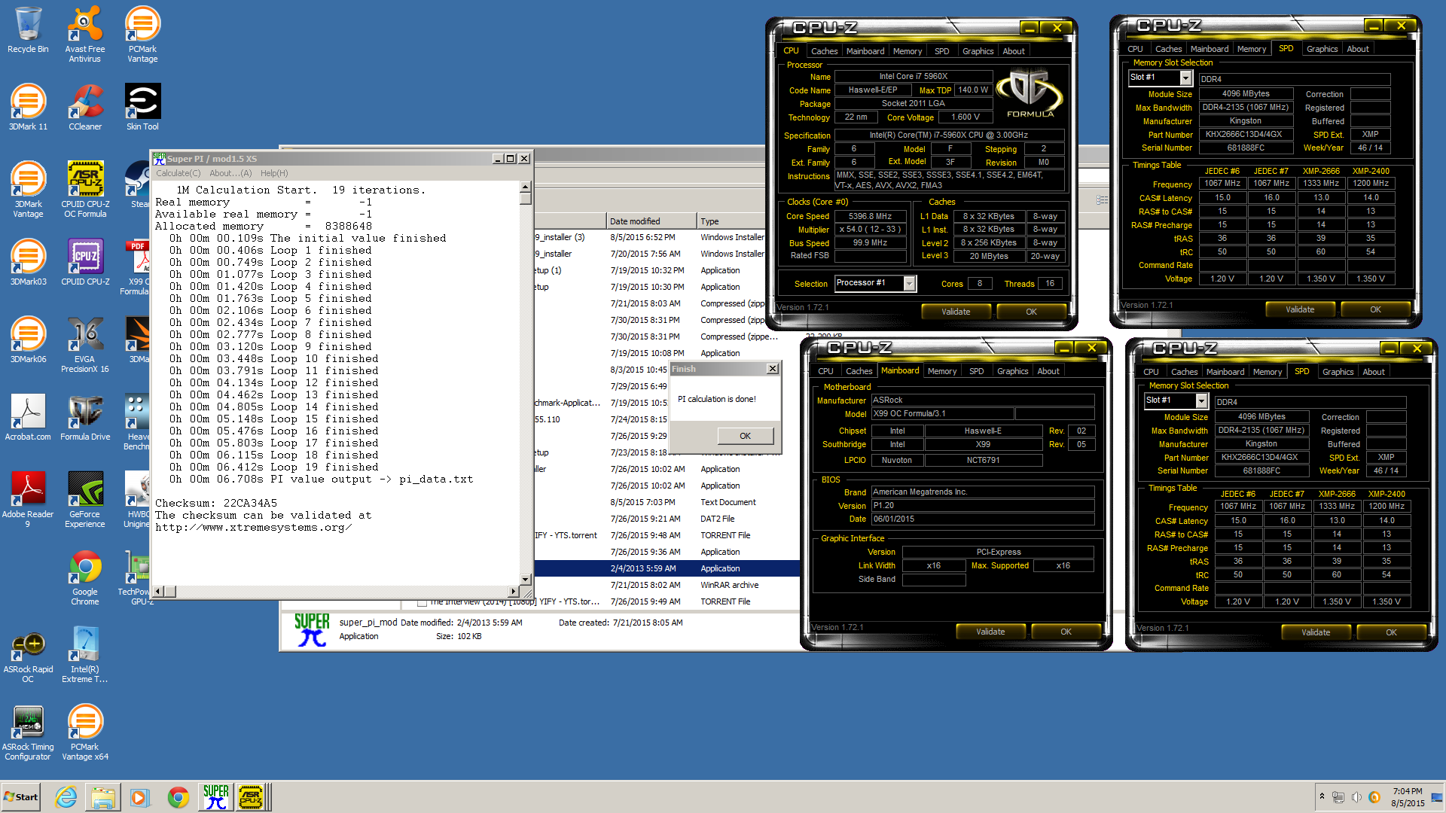Open the EVGA PrecisionX 16 icon
This screenshot has width=1446, height=813.
85,345
